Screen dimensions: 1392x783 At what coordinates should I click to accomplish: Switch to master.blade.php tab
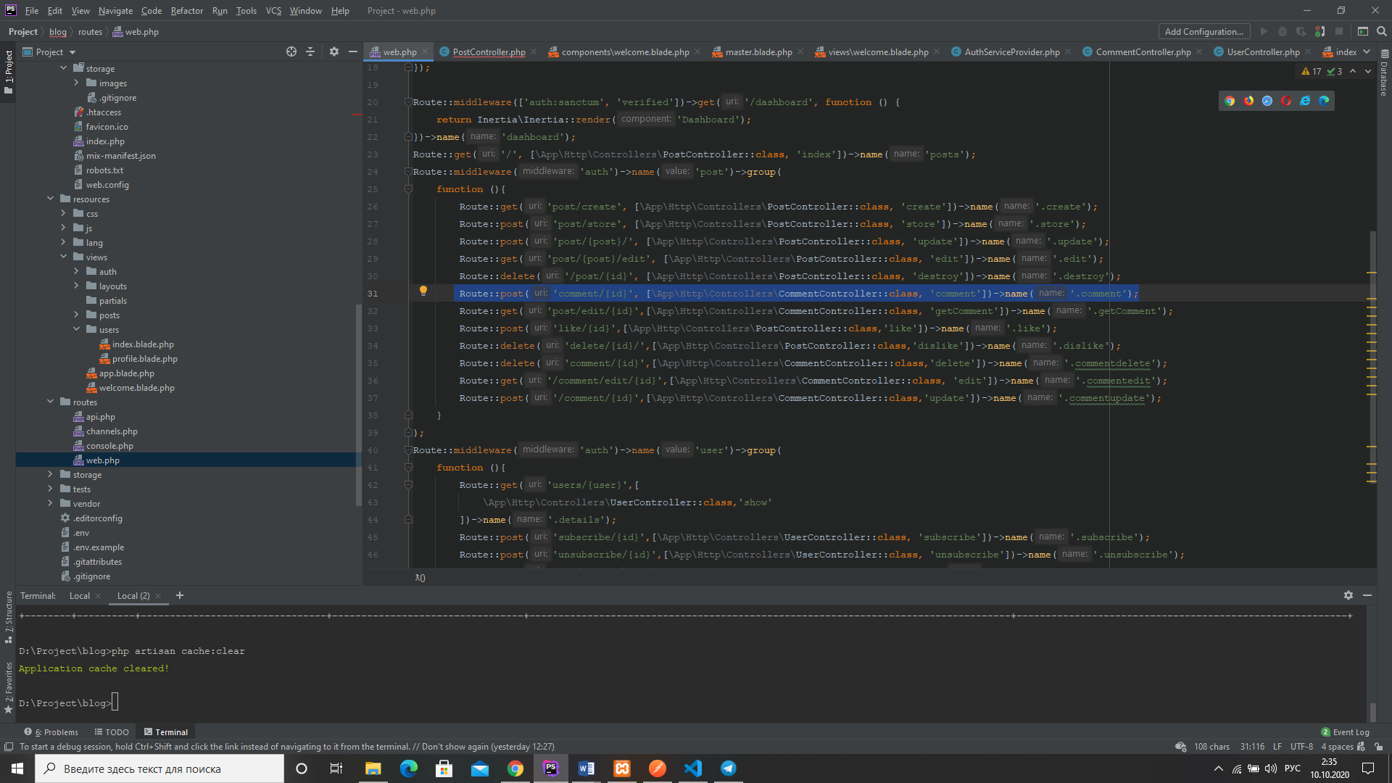[758, 51]
